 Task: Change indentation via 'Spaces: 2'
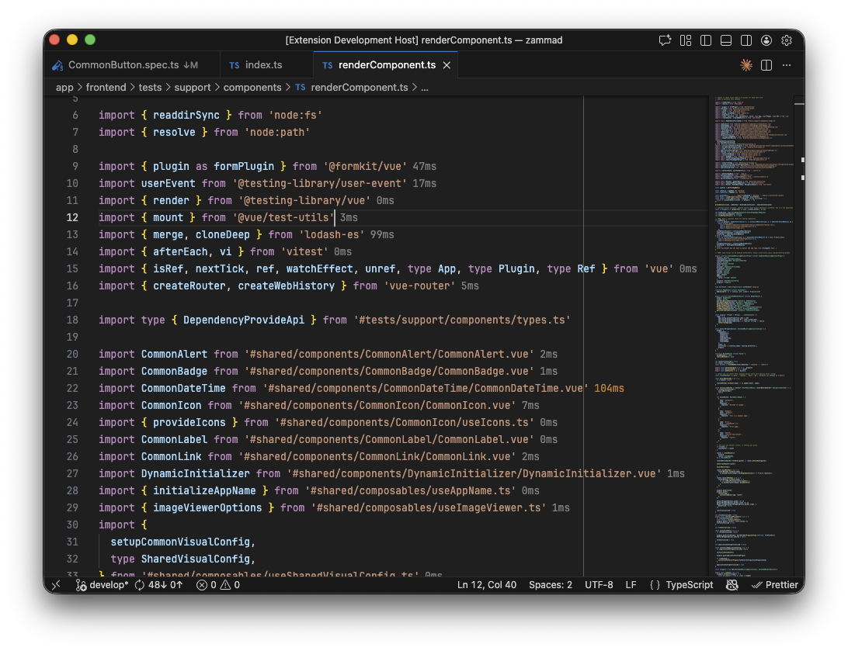[551, 585]
